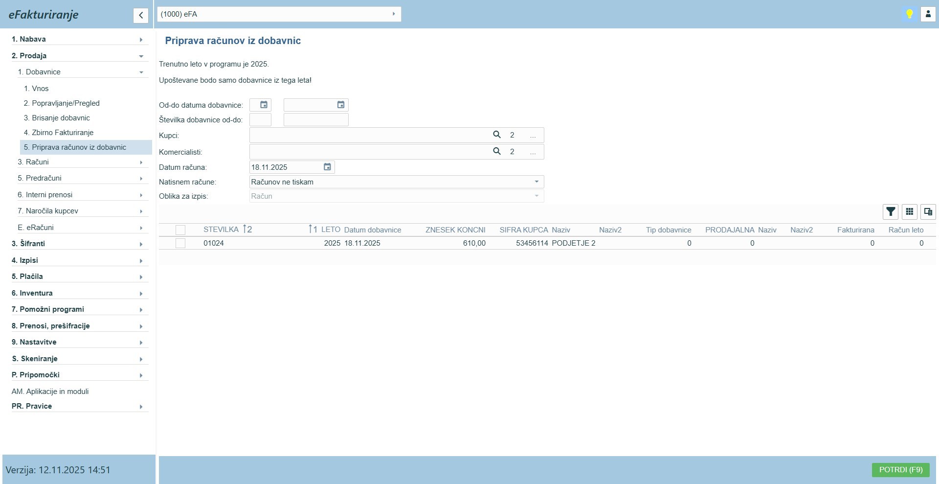This screenshot has width=939, height=484.
Task: Expand the 3. Šifranti menu
Action: pos(77,244)
